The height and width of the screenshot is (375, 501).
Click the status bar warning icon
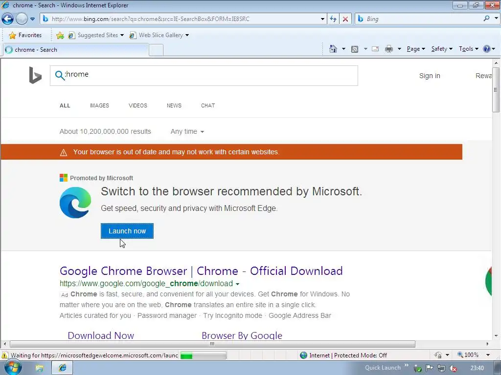pos(5,355)
